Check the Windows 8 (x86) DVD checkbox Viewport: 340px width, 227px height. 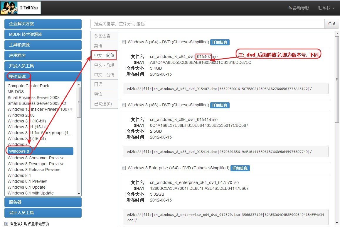pos(124,105)
